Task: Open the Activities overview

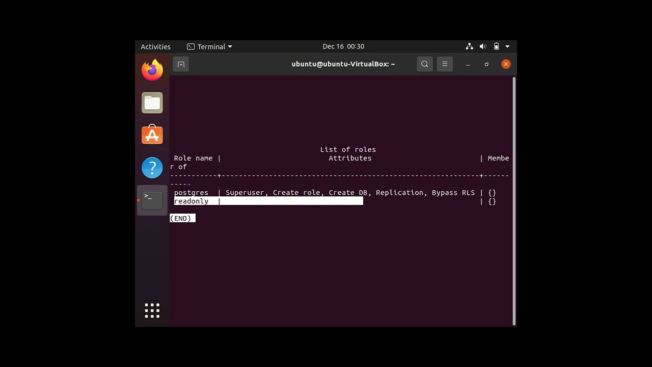Action: tap(156, 46)
